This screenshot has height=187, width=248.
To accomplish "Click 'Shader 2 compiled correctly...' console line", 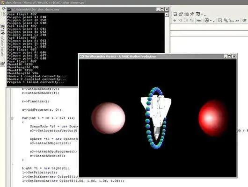I will (36, 79).
